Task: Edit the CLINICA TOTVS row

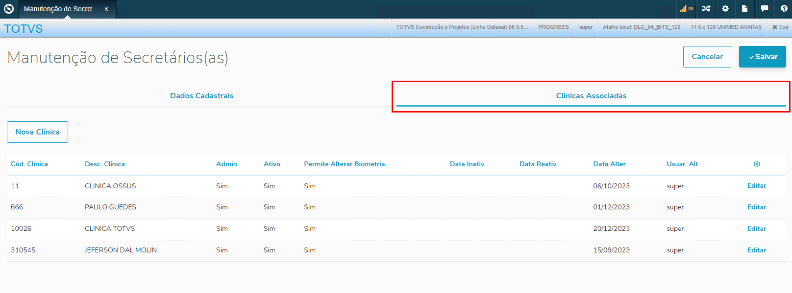Action: tap(757, 229)
